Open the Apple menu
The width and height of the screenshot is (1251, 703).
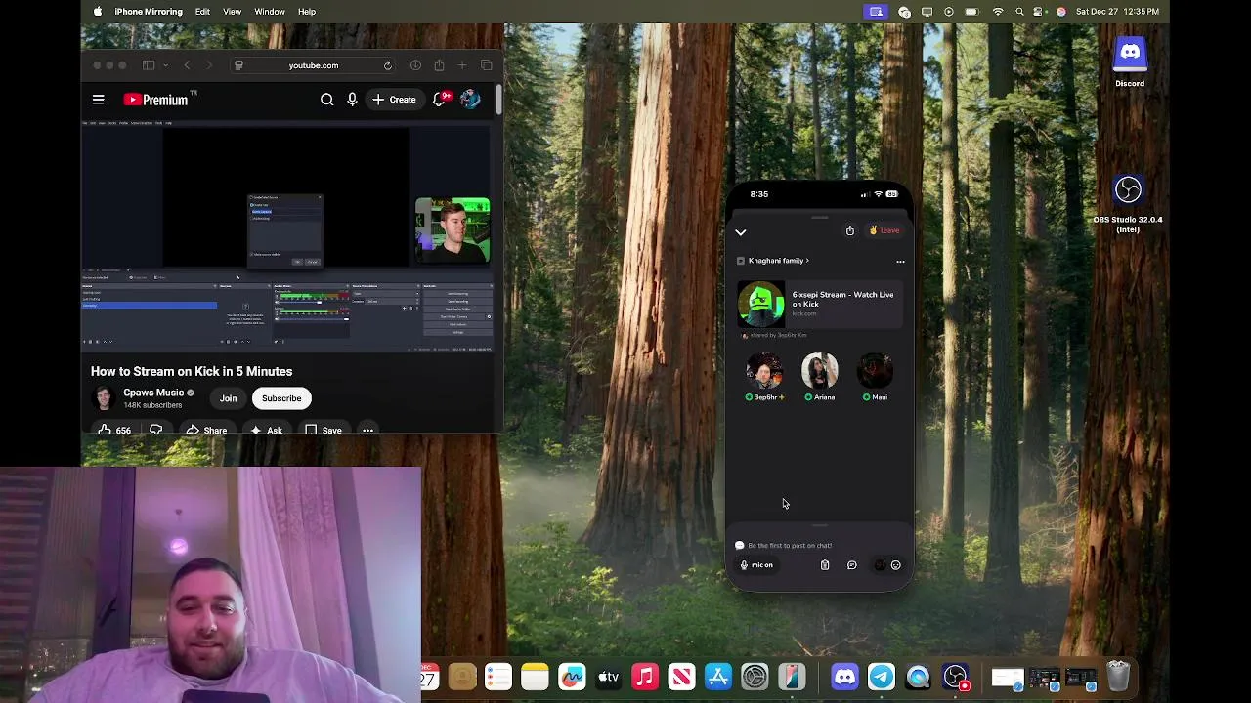(x=97, y=12)
